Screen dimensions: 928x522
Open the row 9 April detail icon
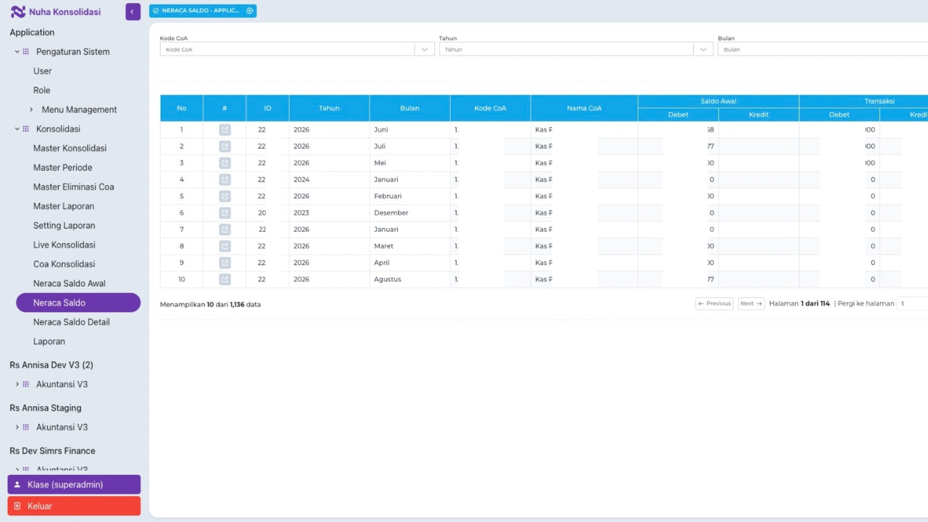click(x=225, y=263)
